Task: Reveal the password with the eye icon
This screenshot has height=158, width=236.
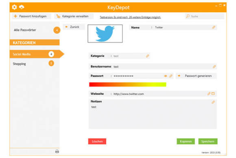Action: (166, 76)
